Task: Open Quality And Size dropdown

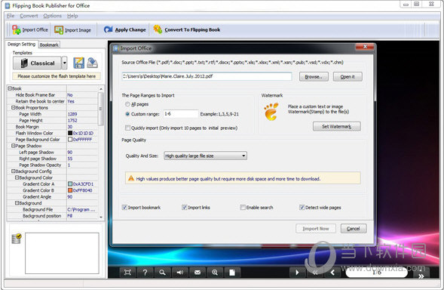Action: click(205, 156)
